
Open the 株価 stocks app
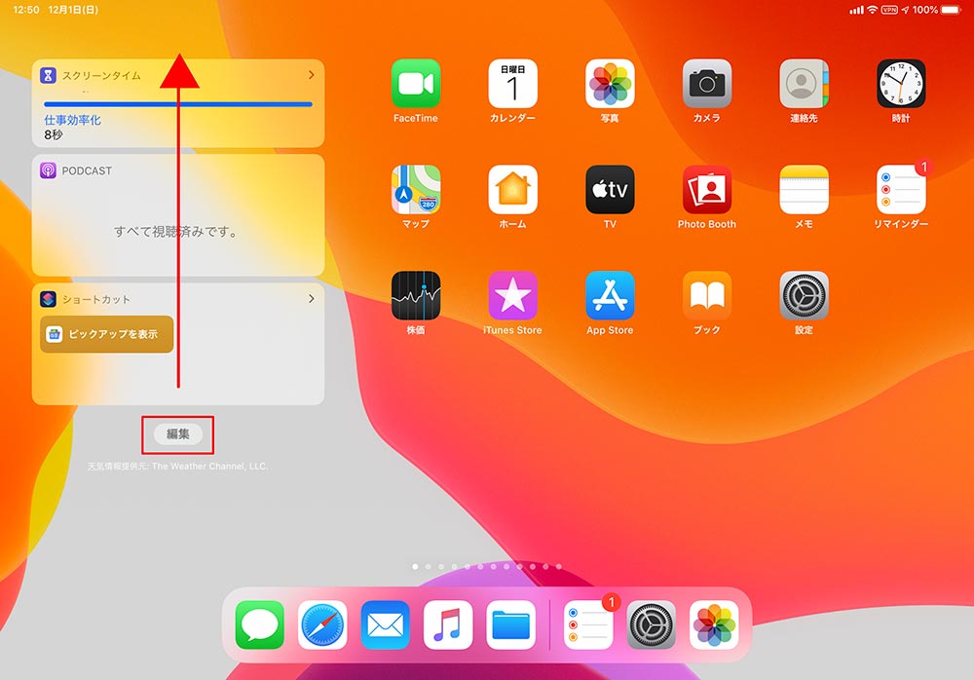(x=416, y=296)
